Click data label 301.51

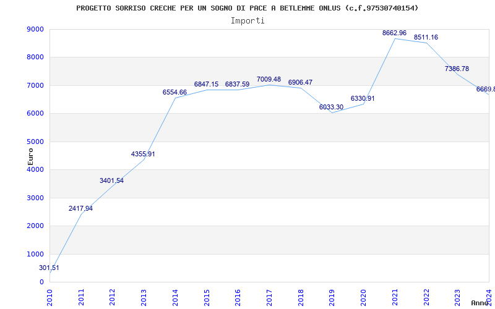point(49,268)
